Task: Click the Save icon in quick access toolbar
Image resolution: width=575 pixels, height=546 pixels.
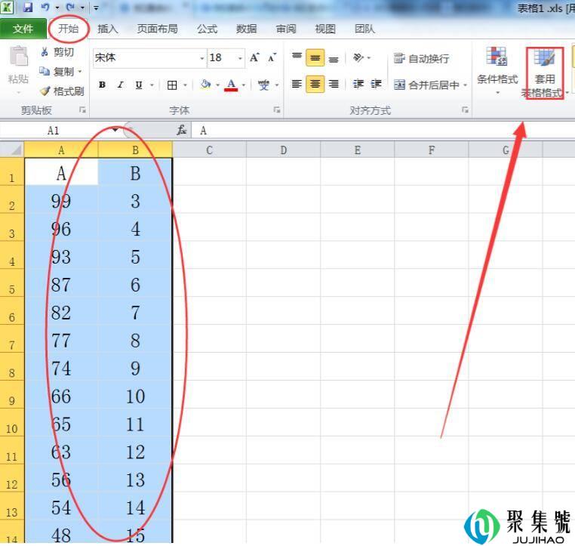Action: tap(28, 8)
